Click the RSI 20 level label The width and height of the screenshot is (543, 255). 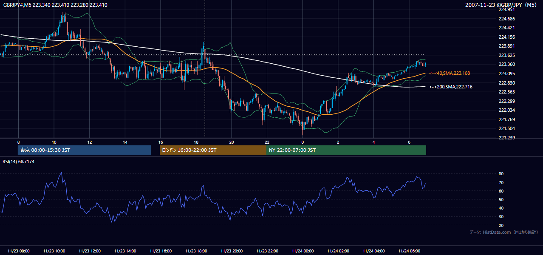point(501,225)
